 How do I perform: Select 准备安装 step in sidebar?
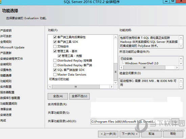6,109
